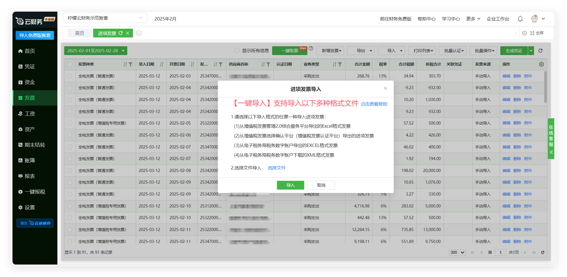Click the table vertical scrollbar
The width and height of the screenshot is (567, 277).
(545, 87)
